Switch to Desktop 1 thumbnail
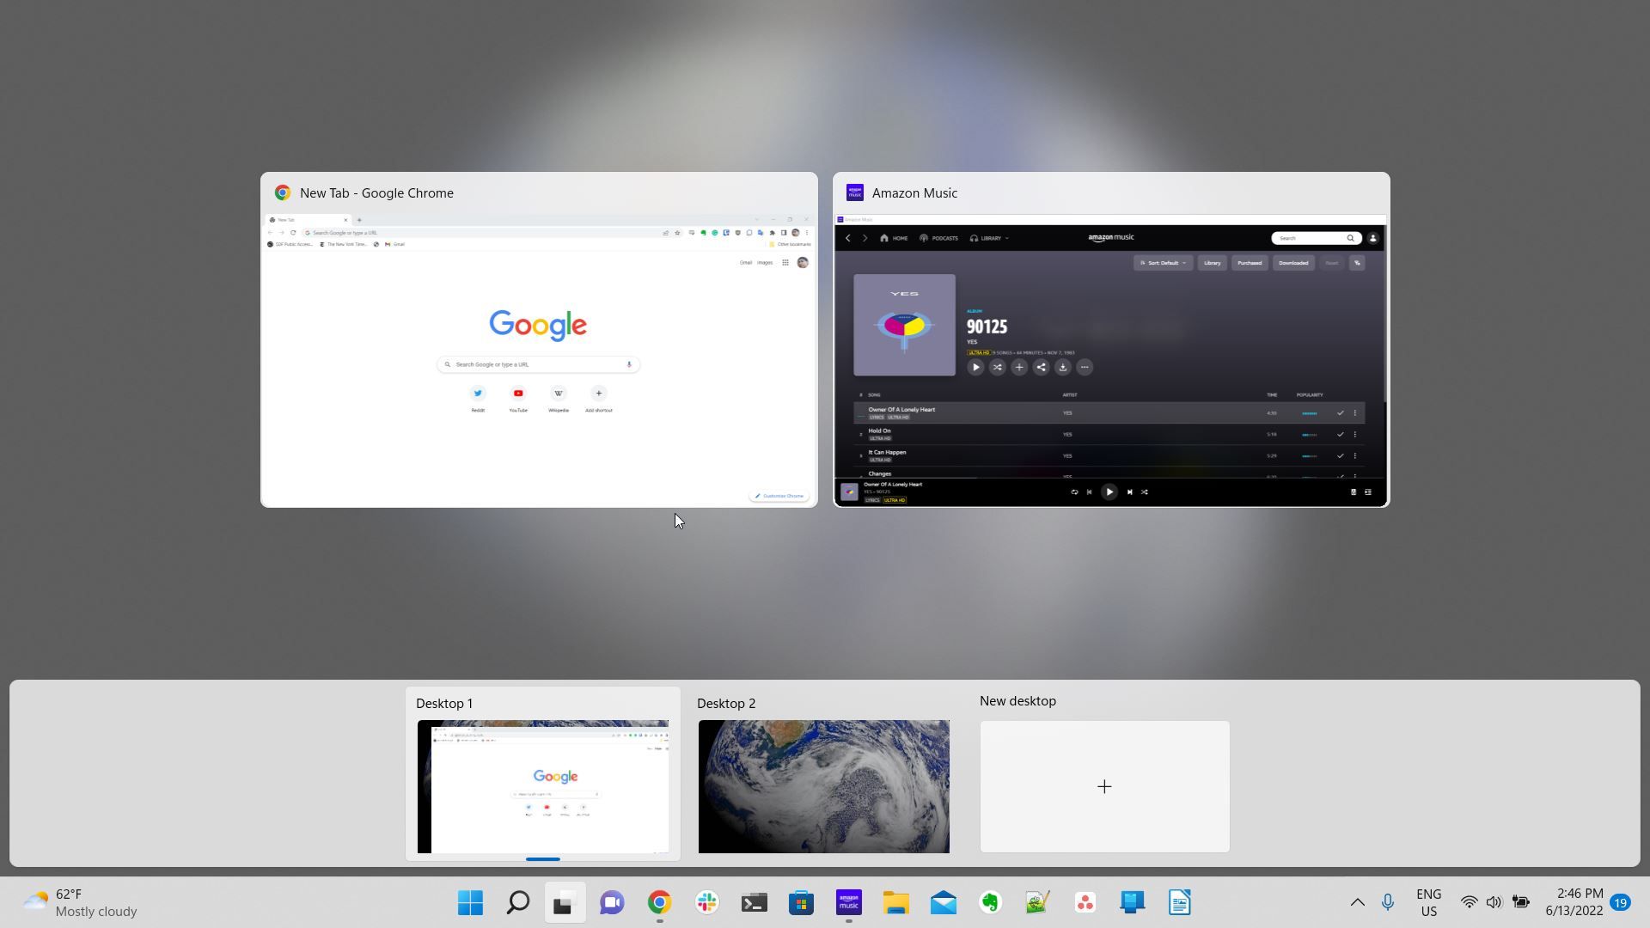 click(543, 786)
